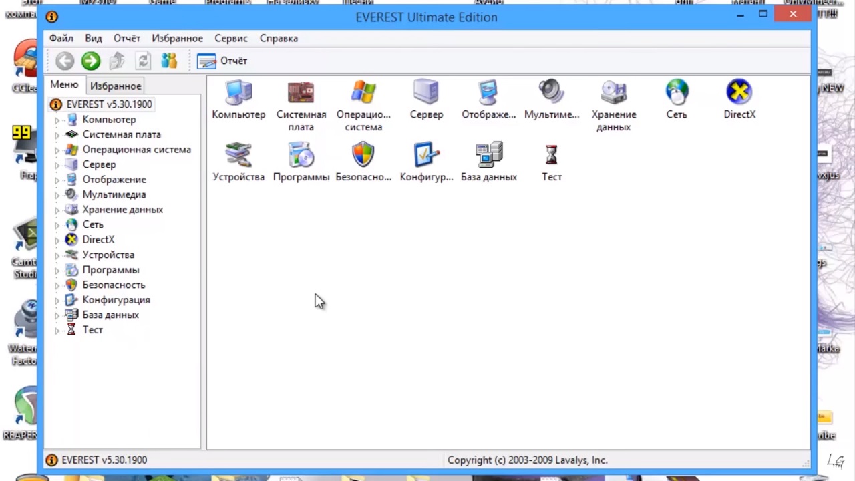Expand the Конфигурация tree node
Screen dimensions: 855x481
pyautogui.click(x=57, y=301)
